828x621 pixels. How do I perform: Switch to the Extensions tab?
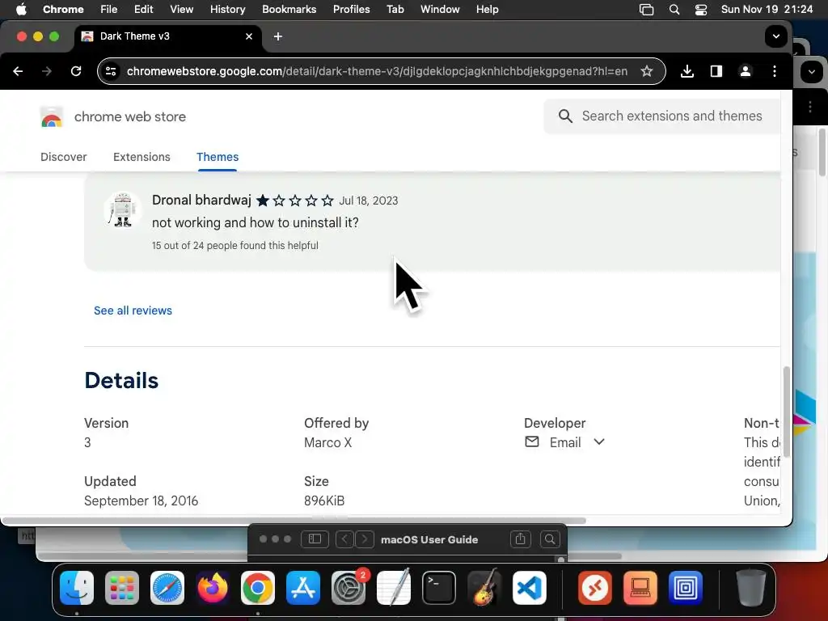[x=142, y=157]
